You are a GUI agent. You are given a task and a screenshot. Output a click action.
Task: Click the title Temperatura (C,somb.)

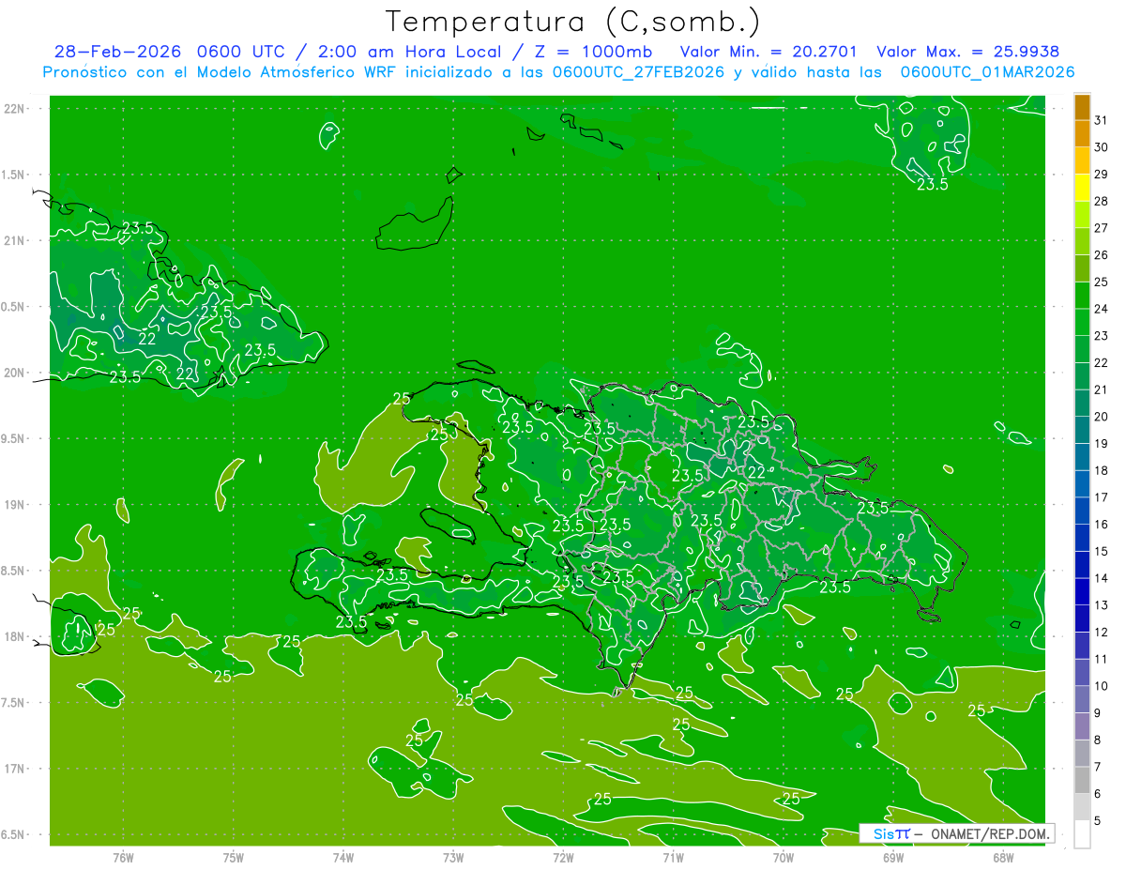coord(573,22)
